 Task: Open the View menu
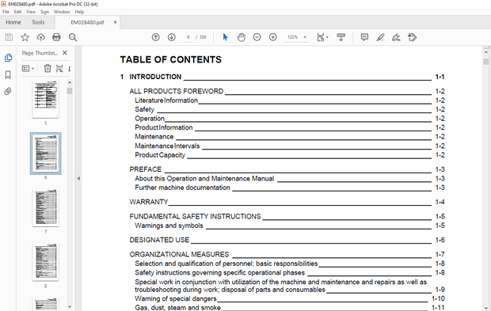31,12
